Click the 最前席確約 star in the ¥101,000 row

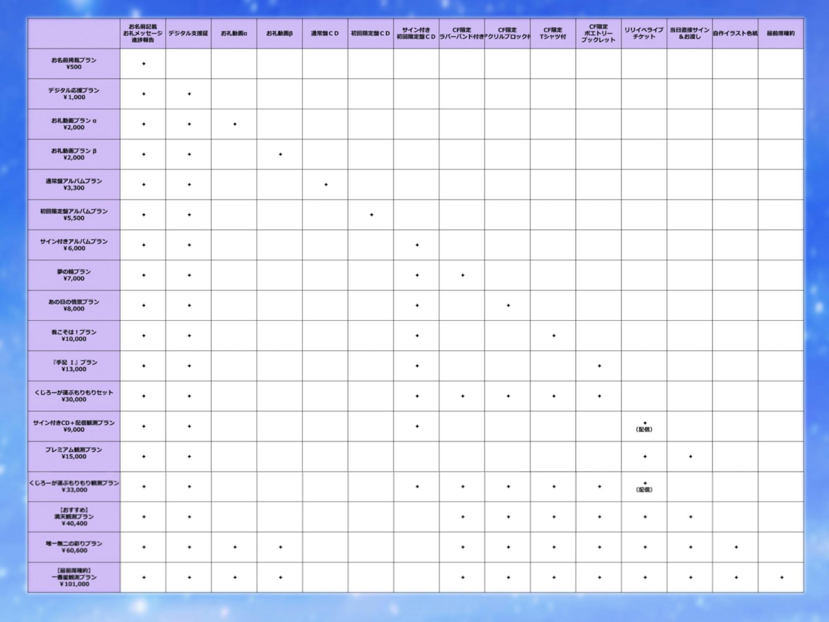(x=782, y=577)
